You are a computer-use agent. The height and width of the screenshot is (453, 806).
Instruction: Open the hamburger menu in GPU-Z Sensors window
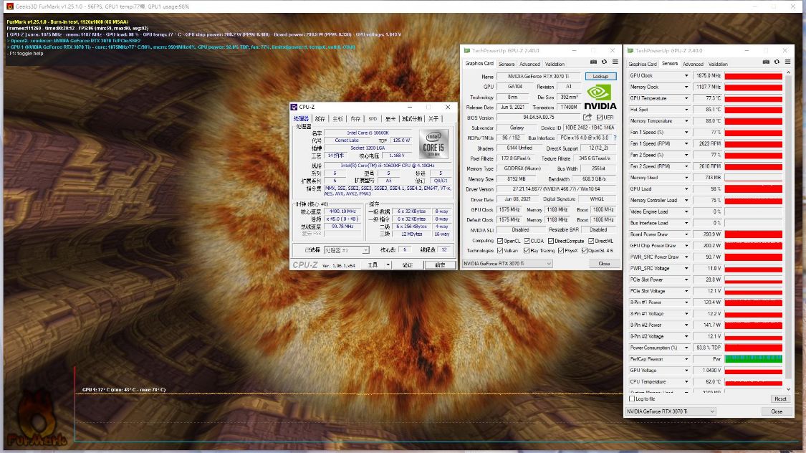(x=787, y=62)
